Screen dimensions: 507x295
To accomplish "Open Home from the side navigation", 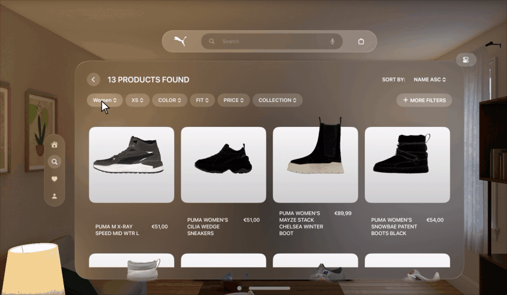I will (x=54, y=145).
